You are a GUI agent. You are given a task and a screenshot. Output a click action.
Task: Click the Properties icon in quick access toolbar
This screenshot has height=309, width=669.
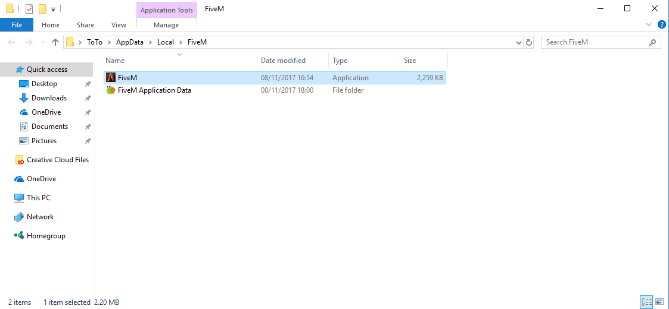[29, 9]
